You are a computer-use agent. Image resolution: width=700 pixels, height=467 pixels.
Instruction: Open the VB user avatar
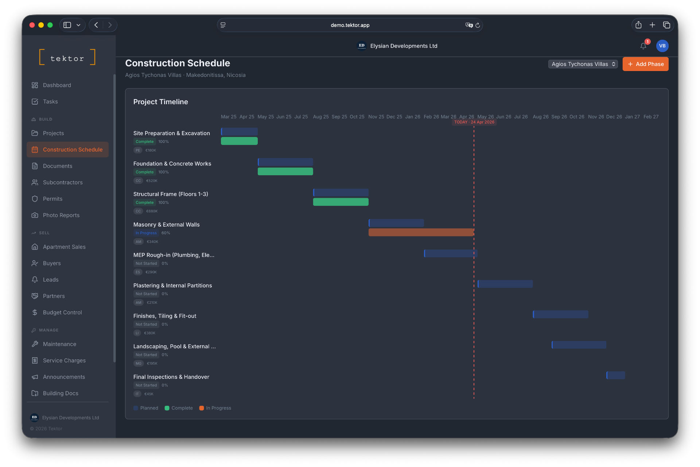[662, 46]
